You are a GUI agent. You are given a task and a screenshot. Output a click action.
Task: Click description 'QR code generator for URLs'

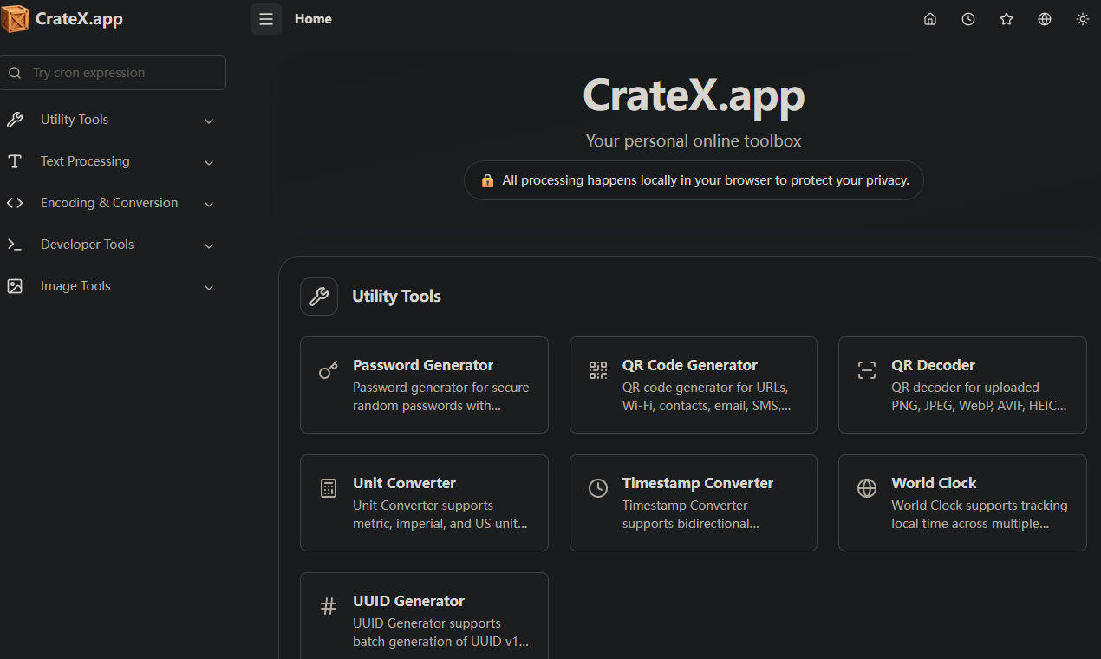click(x=707, y=396)
